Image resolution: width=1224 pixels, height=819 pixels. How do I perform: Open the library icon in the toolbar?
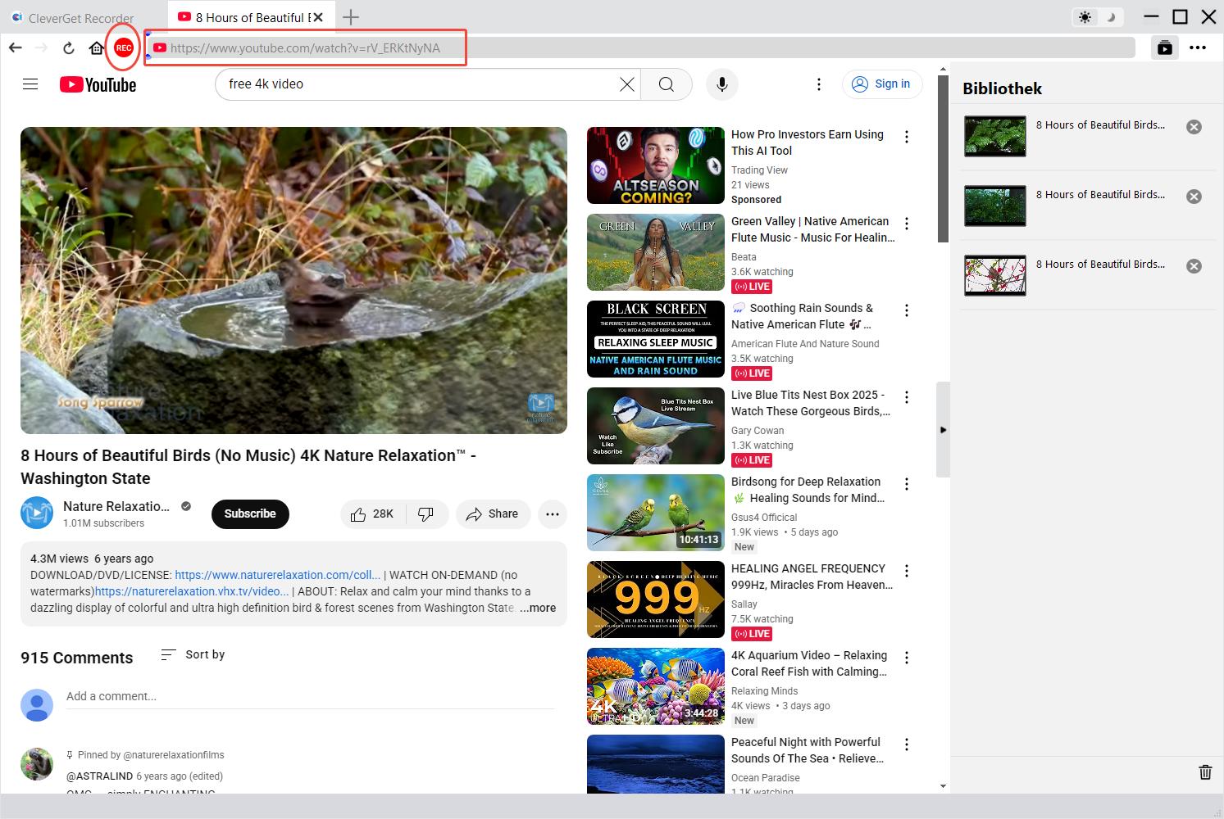1164,48
